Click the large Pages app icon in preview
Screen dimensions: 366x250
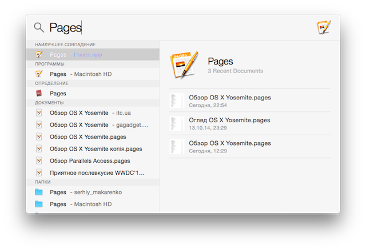pos(184,65)
